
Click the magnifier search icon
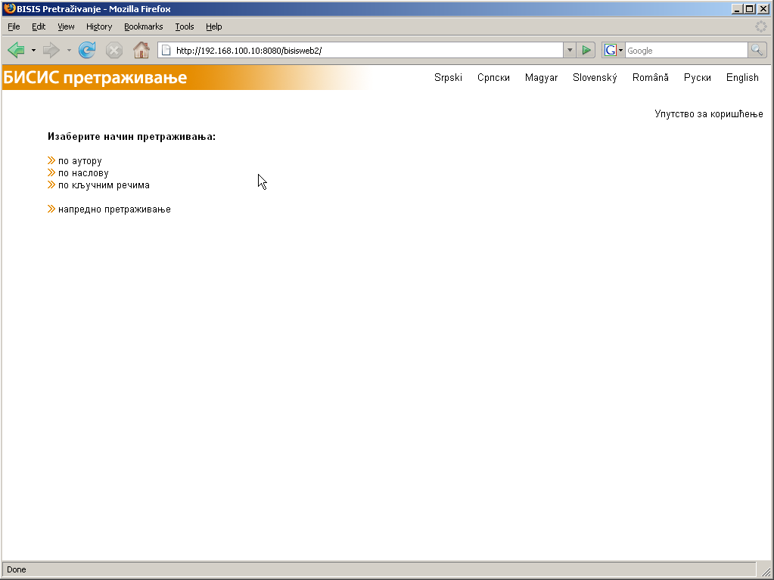tap(757, 50)
